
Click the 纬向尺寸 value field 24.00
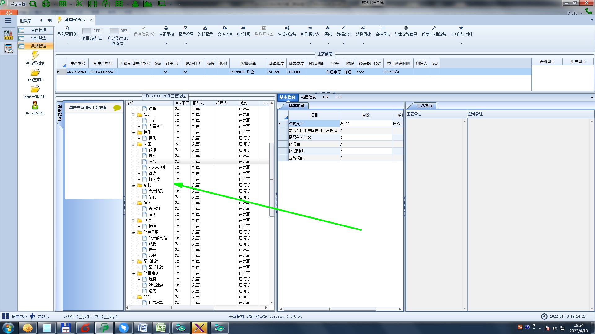[x=366, y=124]
